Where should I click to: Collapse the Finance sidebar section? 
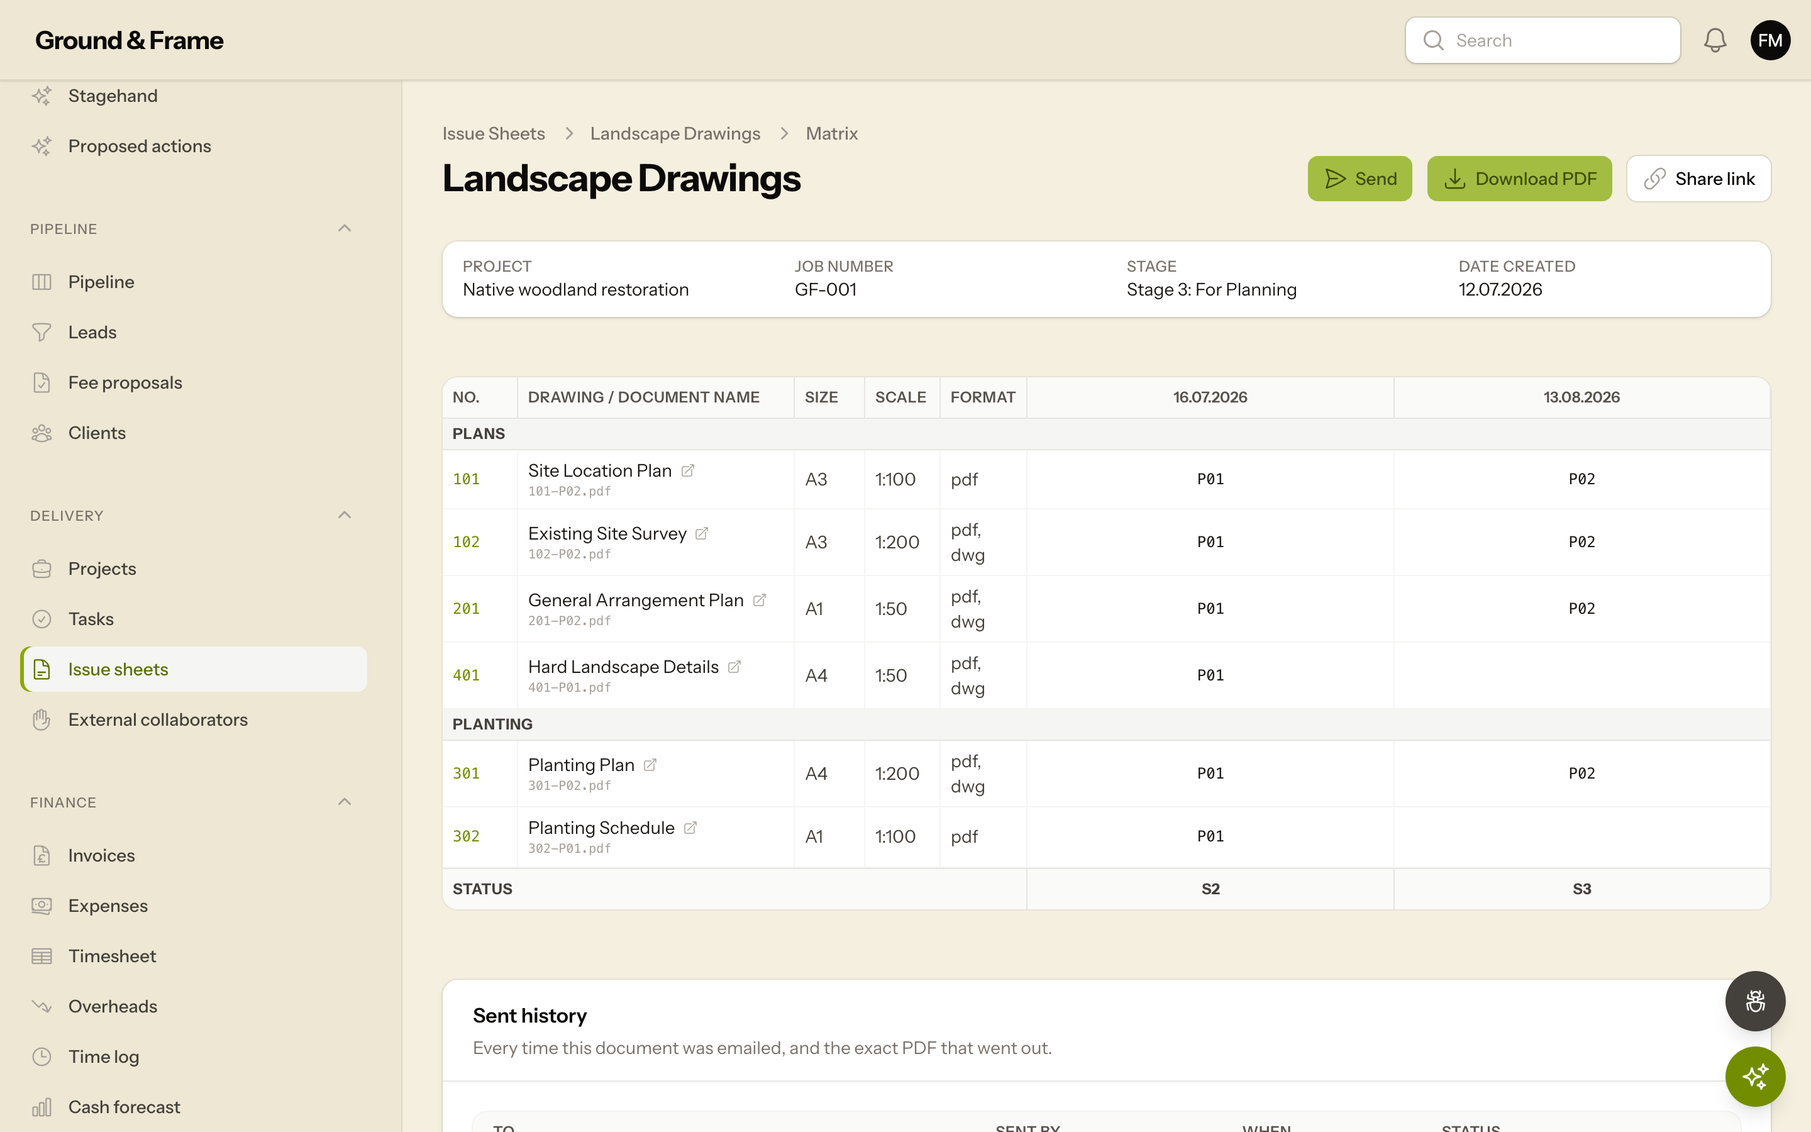click(x=344, y=802)
